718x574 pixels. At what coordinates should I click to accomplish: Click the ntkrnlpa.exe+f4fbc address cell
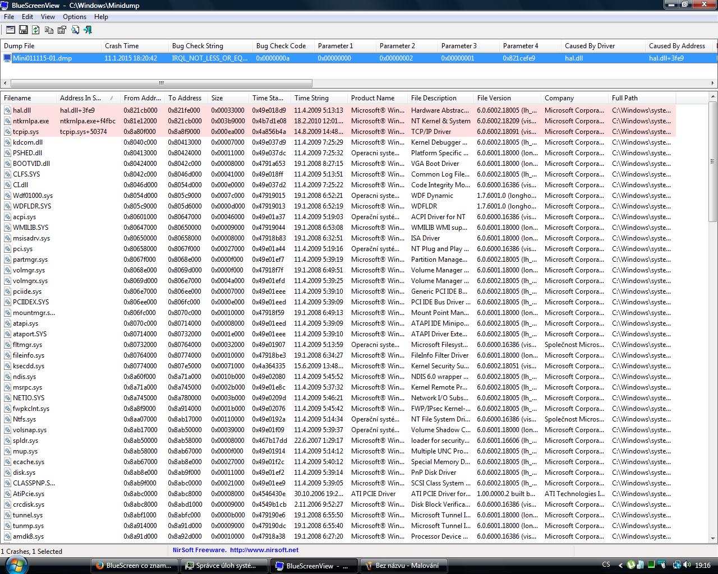pos(88,121)
